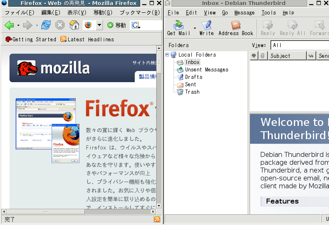Click the Reply toolbar button

tap(268, 28)
